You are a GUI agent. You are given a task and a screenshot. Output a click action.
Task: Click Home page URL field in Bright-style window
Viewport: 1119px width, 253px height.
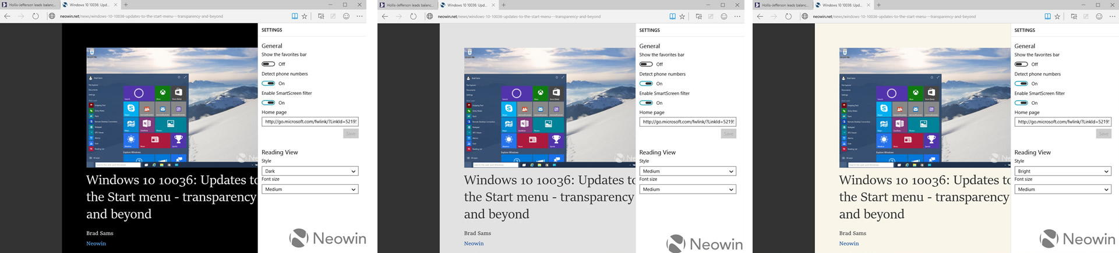1063,122
